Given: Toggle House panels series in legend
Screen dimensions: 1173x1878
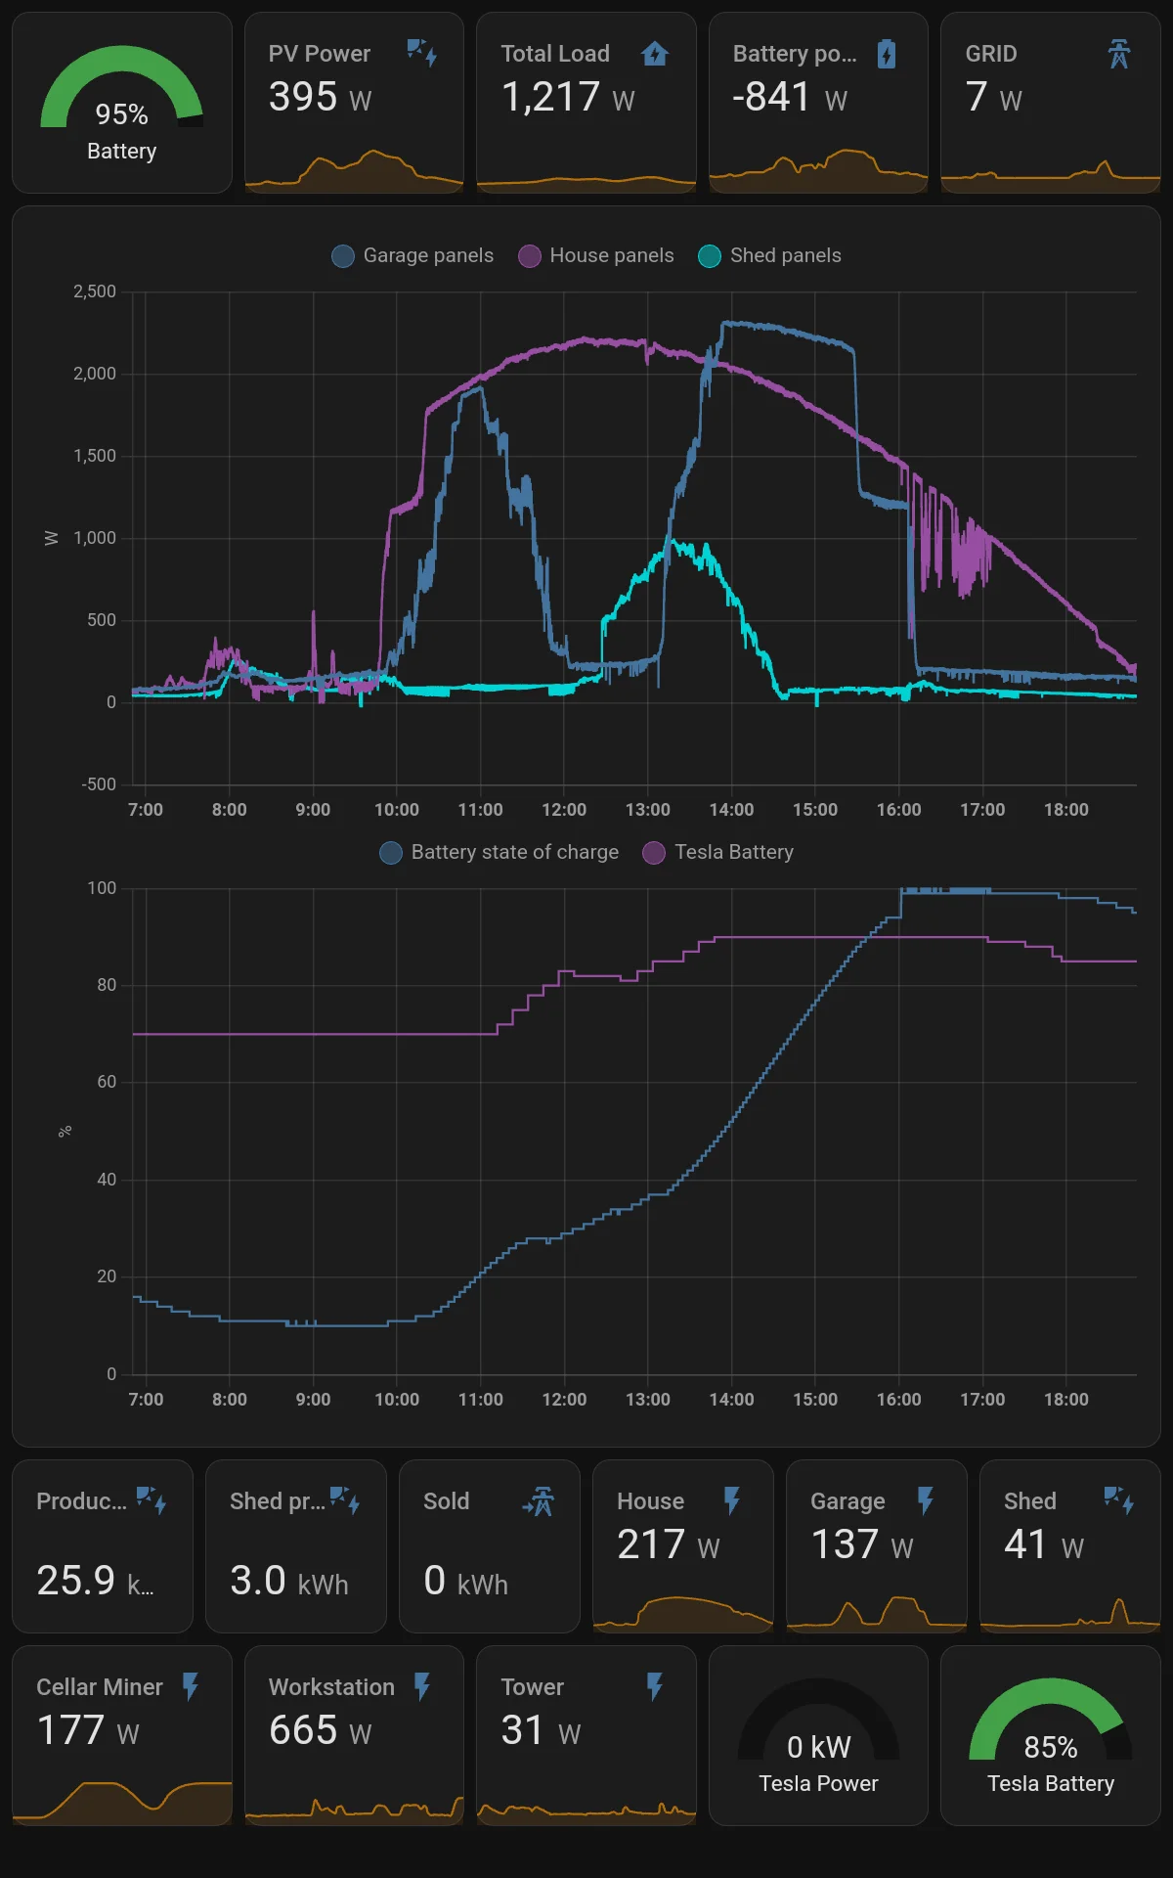Looking at the screenshot, I should coord(596,255).
